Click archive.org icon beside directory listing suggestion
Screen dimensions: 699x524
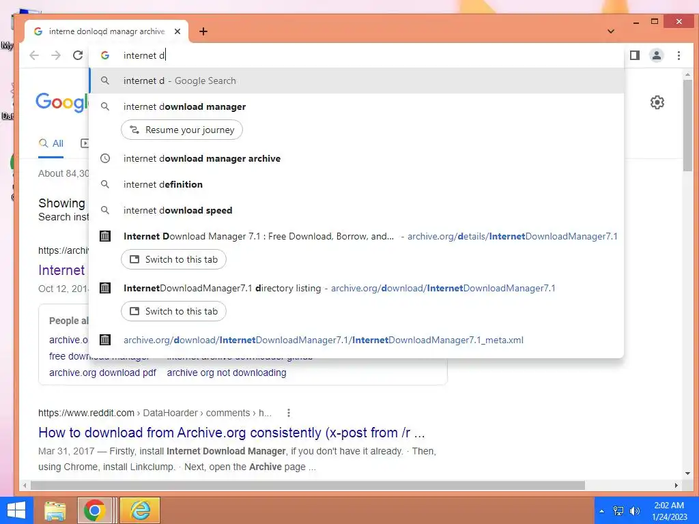(x=105, y=289)
